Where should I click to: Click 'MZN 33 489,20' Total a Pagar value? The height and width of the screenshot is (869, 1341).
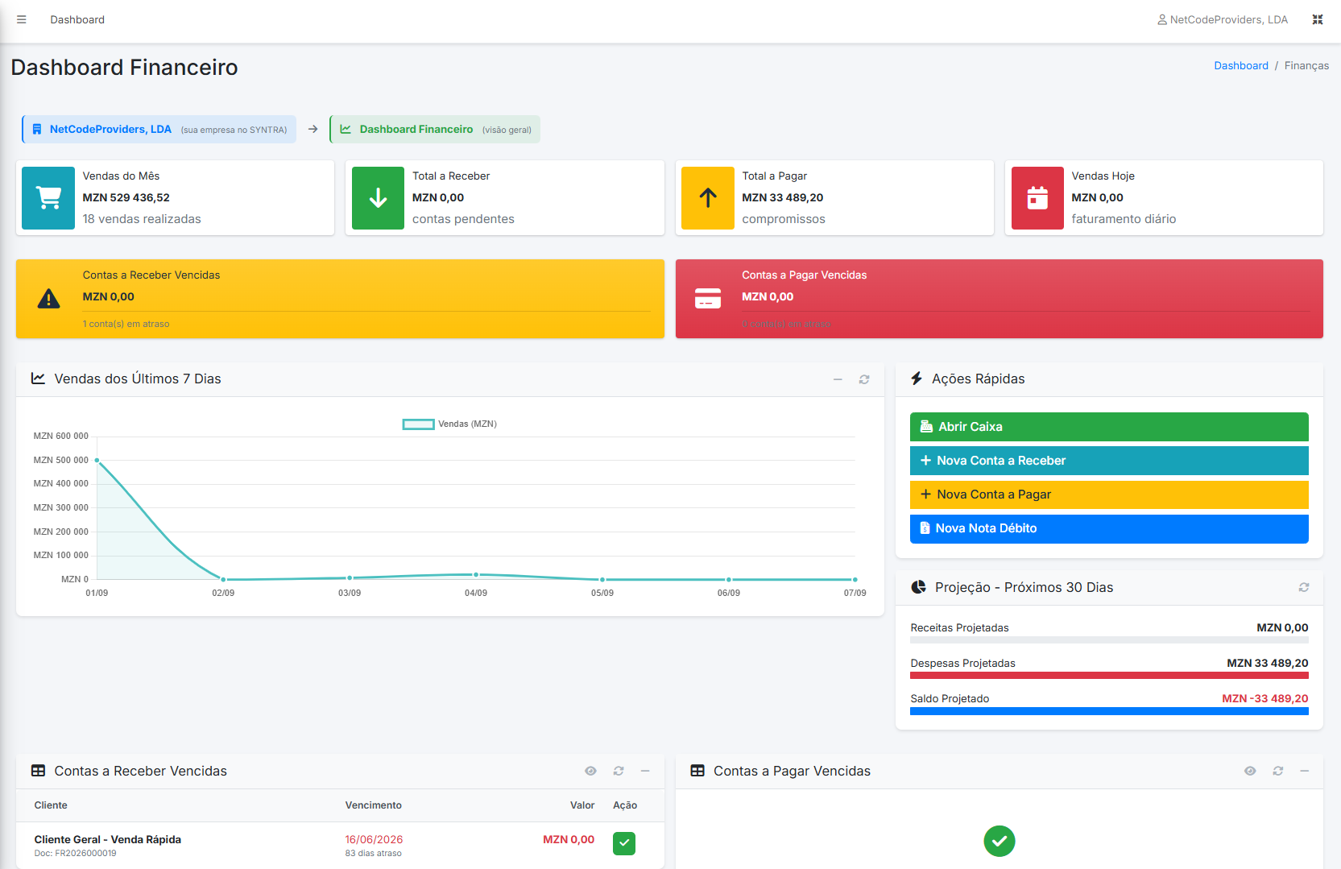pos(782,197)
